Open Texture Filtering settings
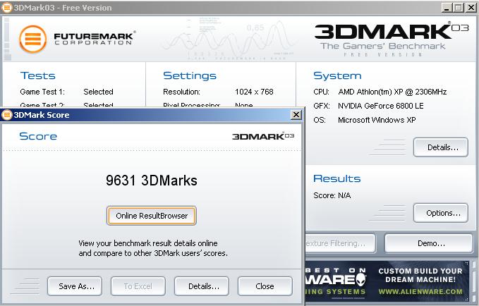Viewport: 479px width, 306px height. point(340,243)
